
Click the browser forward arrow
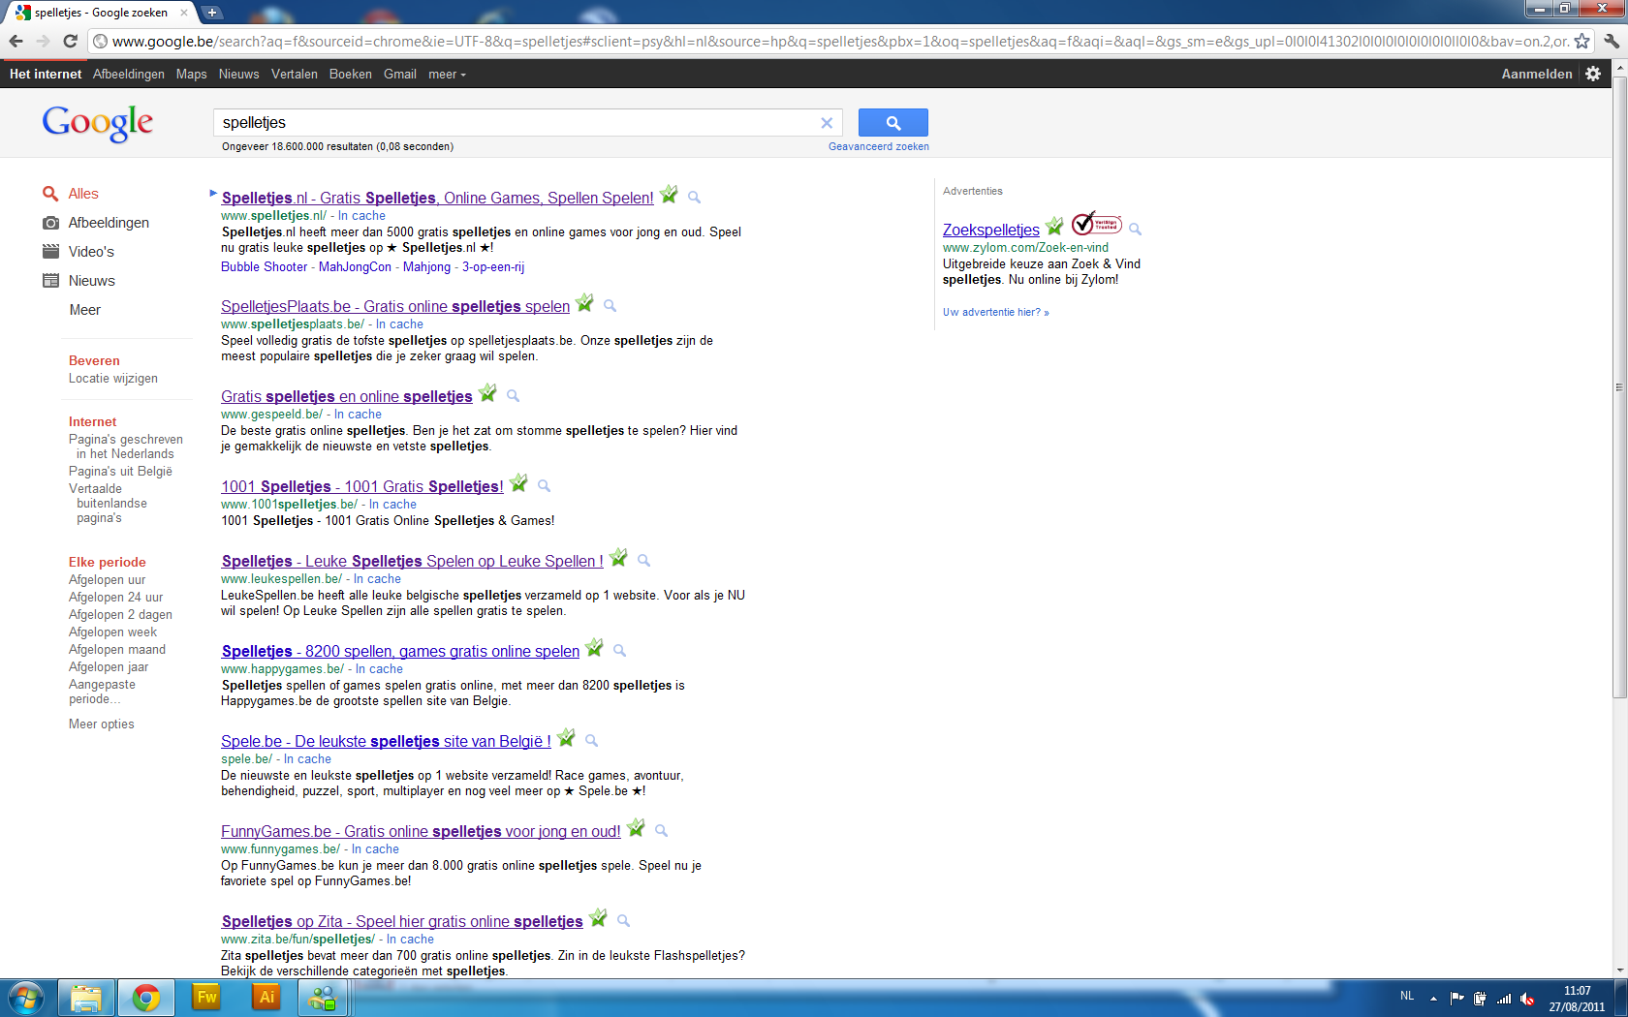(43, 41)
